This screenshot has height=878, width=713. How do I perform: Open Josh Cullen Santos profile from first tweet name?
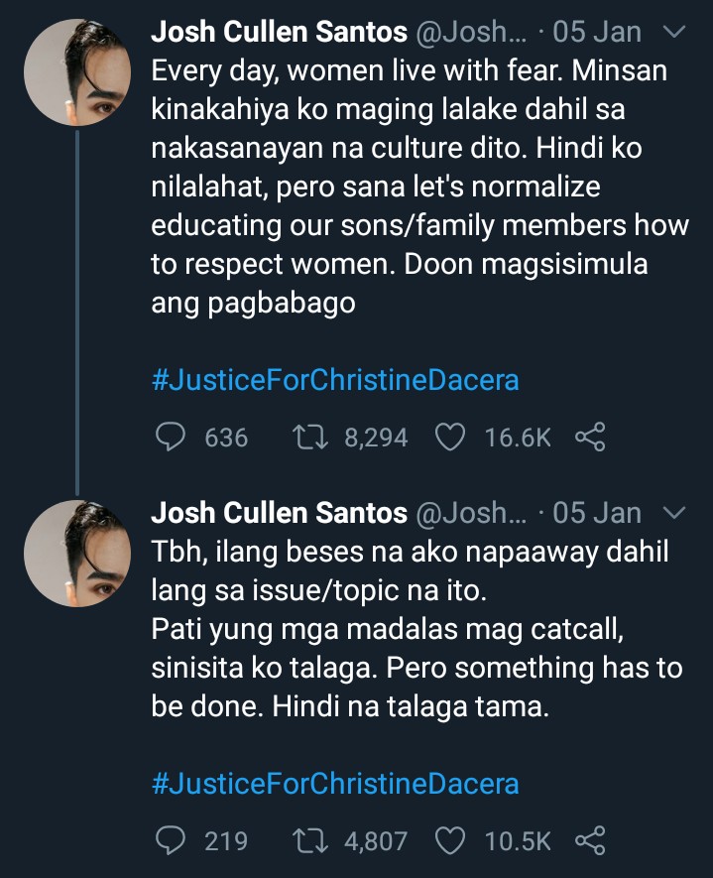[279, 33]
